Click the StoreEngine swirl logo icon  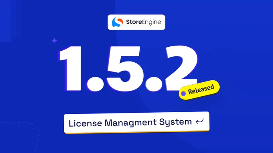click(x=118, y=22)
